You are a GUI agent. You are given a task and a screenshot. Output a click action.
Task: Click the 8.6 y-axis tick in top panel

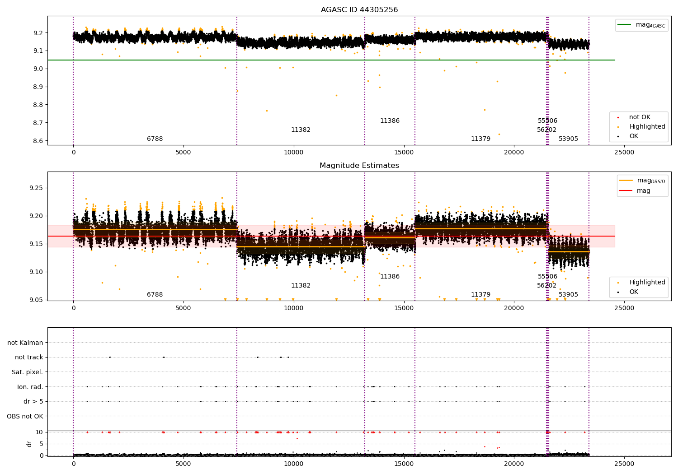38,141
